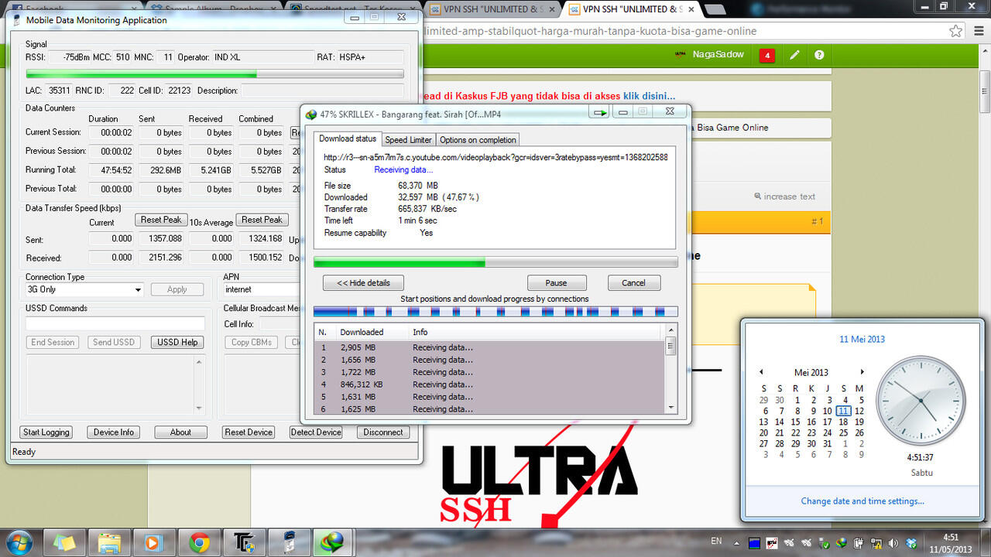Click increase text link on Kaskus page
991x557 pixels.
click(784, 196)
